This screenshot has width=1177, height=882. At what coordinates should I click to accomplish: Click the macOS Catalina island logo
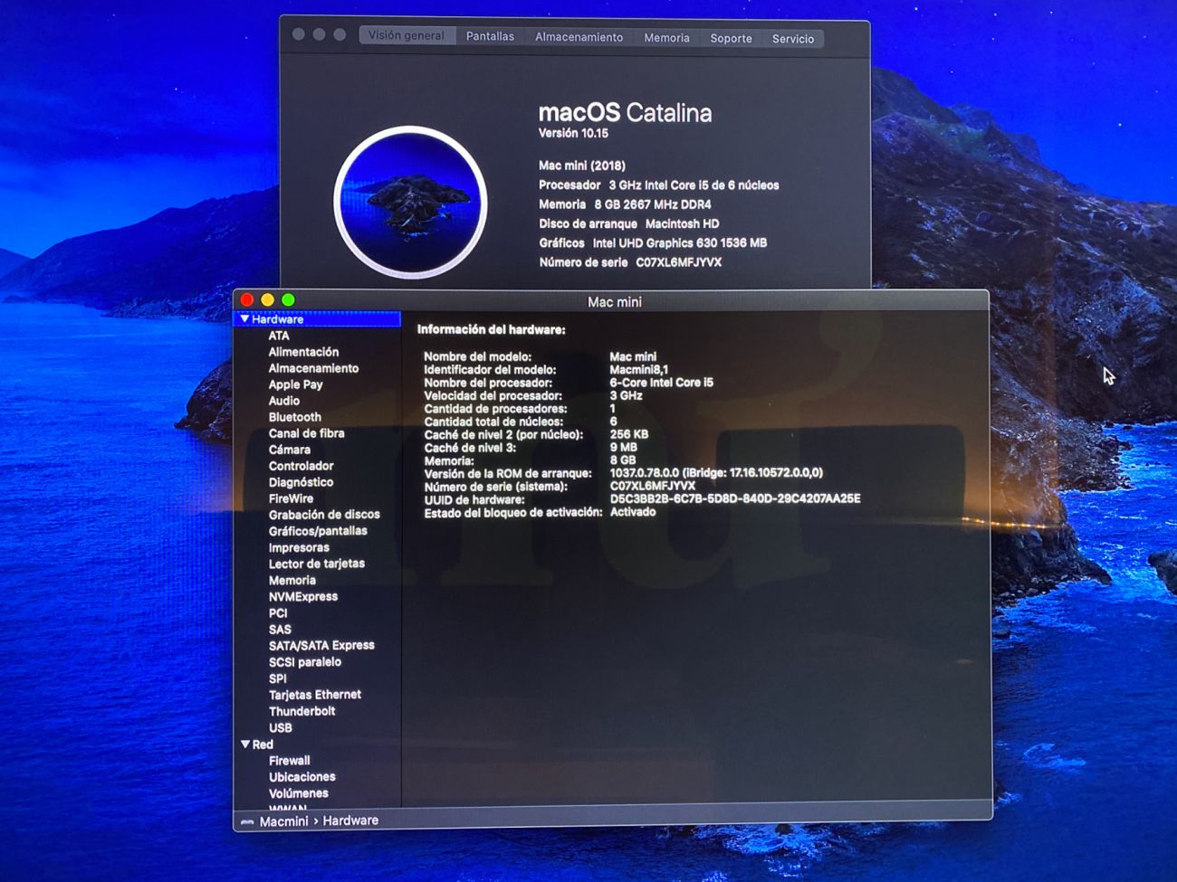coord(410,202)
